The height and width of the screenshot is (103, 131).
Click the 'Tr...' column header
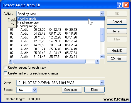click(13, 25)
